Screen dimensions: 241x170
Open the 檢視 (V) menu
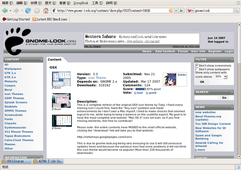(x=36, y=3)
